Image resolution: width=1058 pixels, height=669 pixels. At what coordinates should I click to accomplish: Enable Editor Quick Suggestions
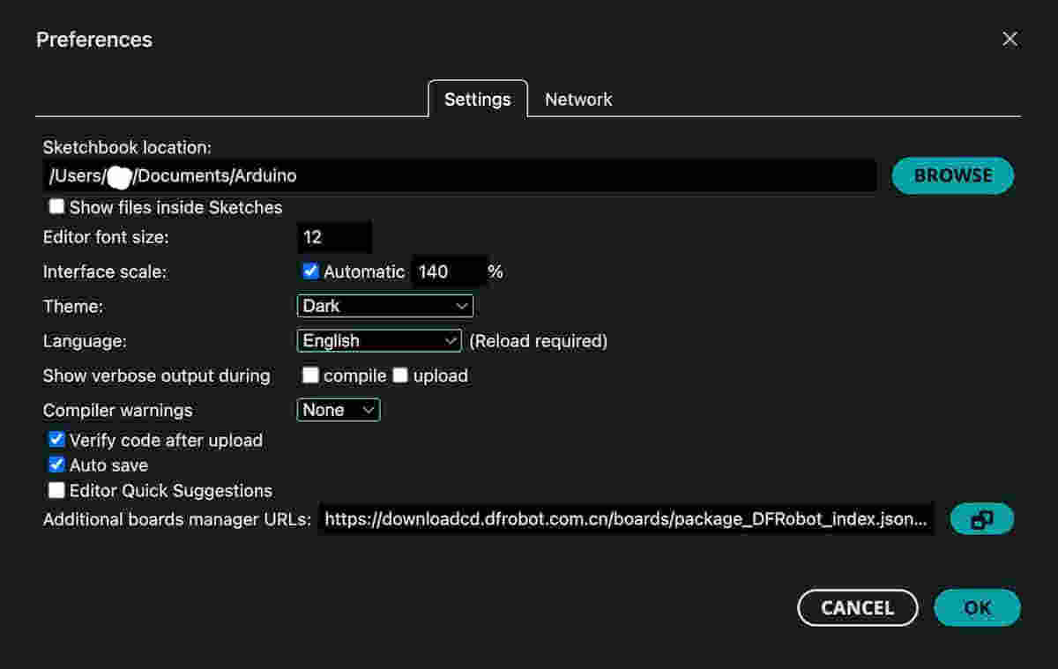tap(56, 490)
